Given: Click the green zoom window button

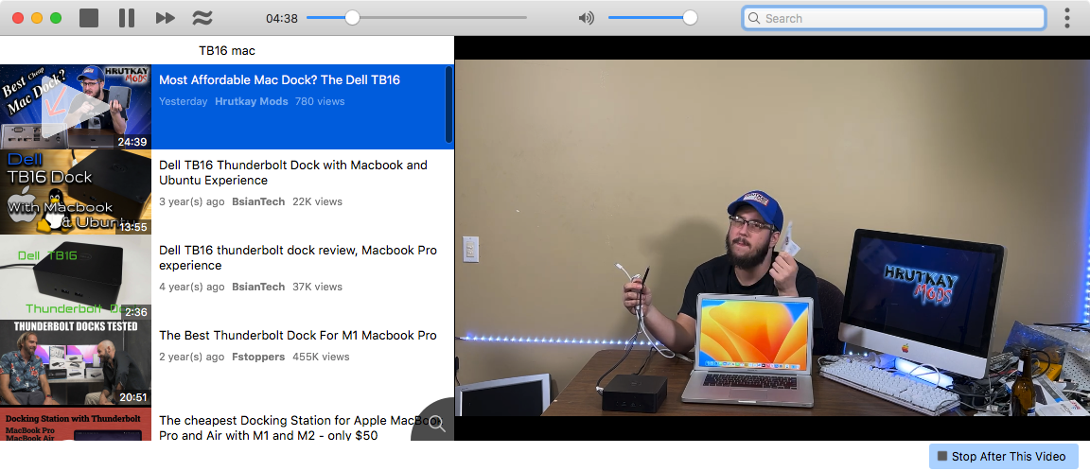Looking at the screenshot, I should point(56,18).
